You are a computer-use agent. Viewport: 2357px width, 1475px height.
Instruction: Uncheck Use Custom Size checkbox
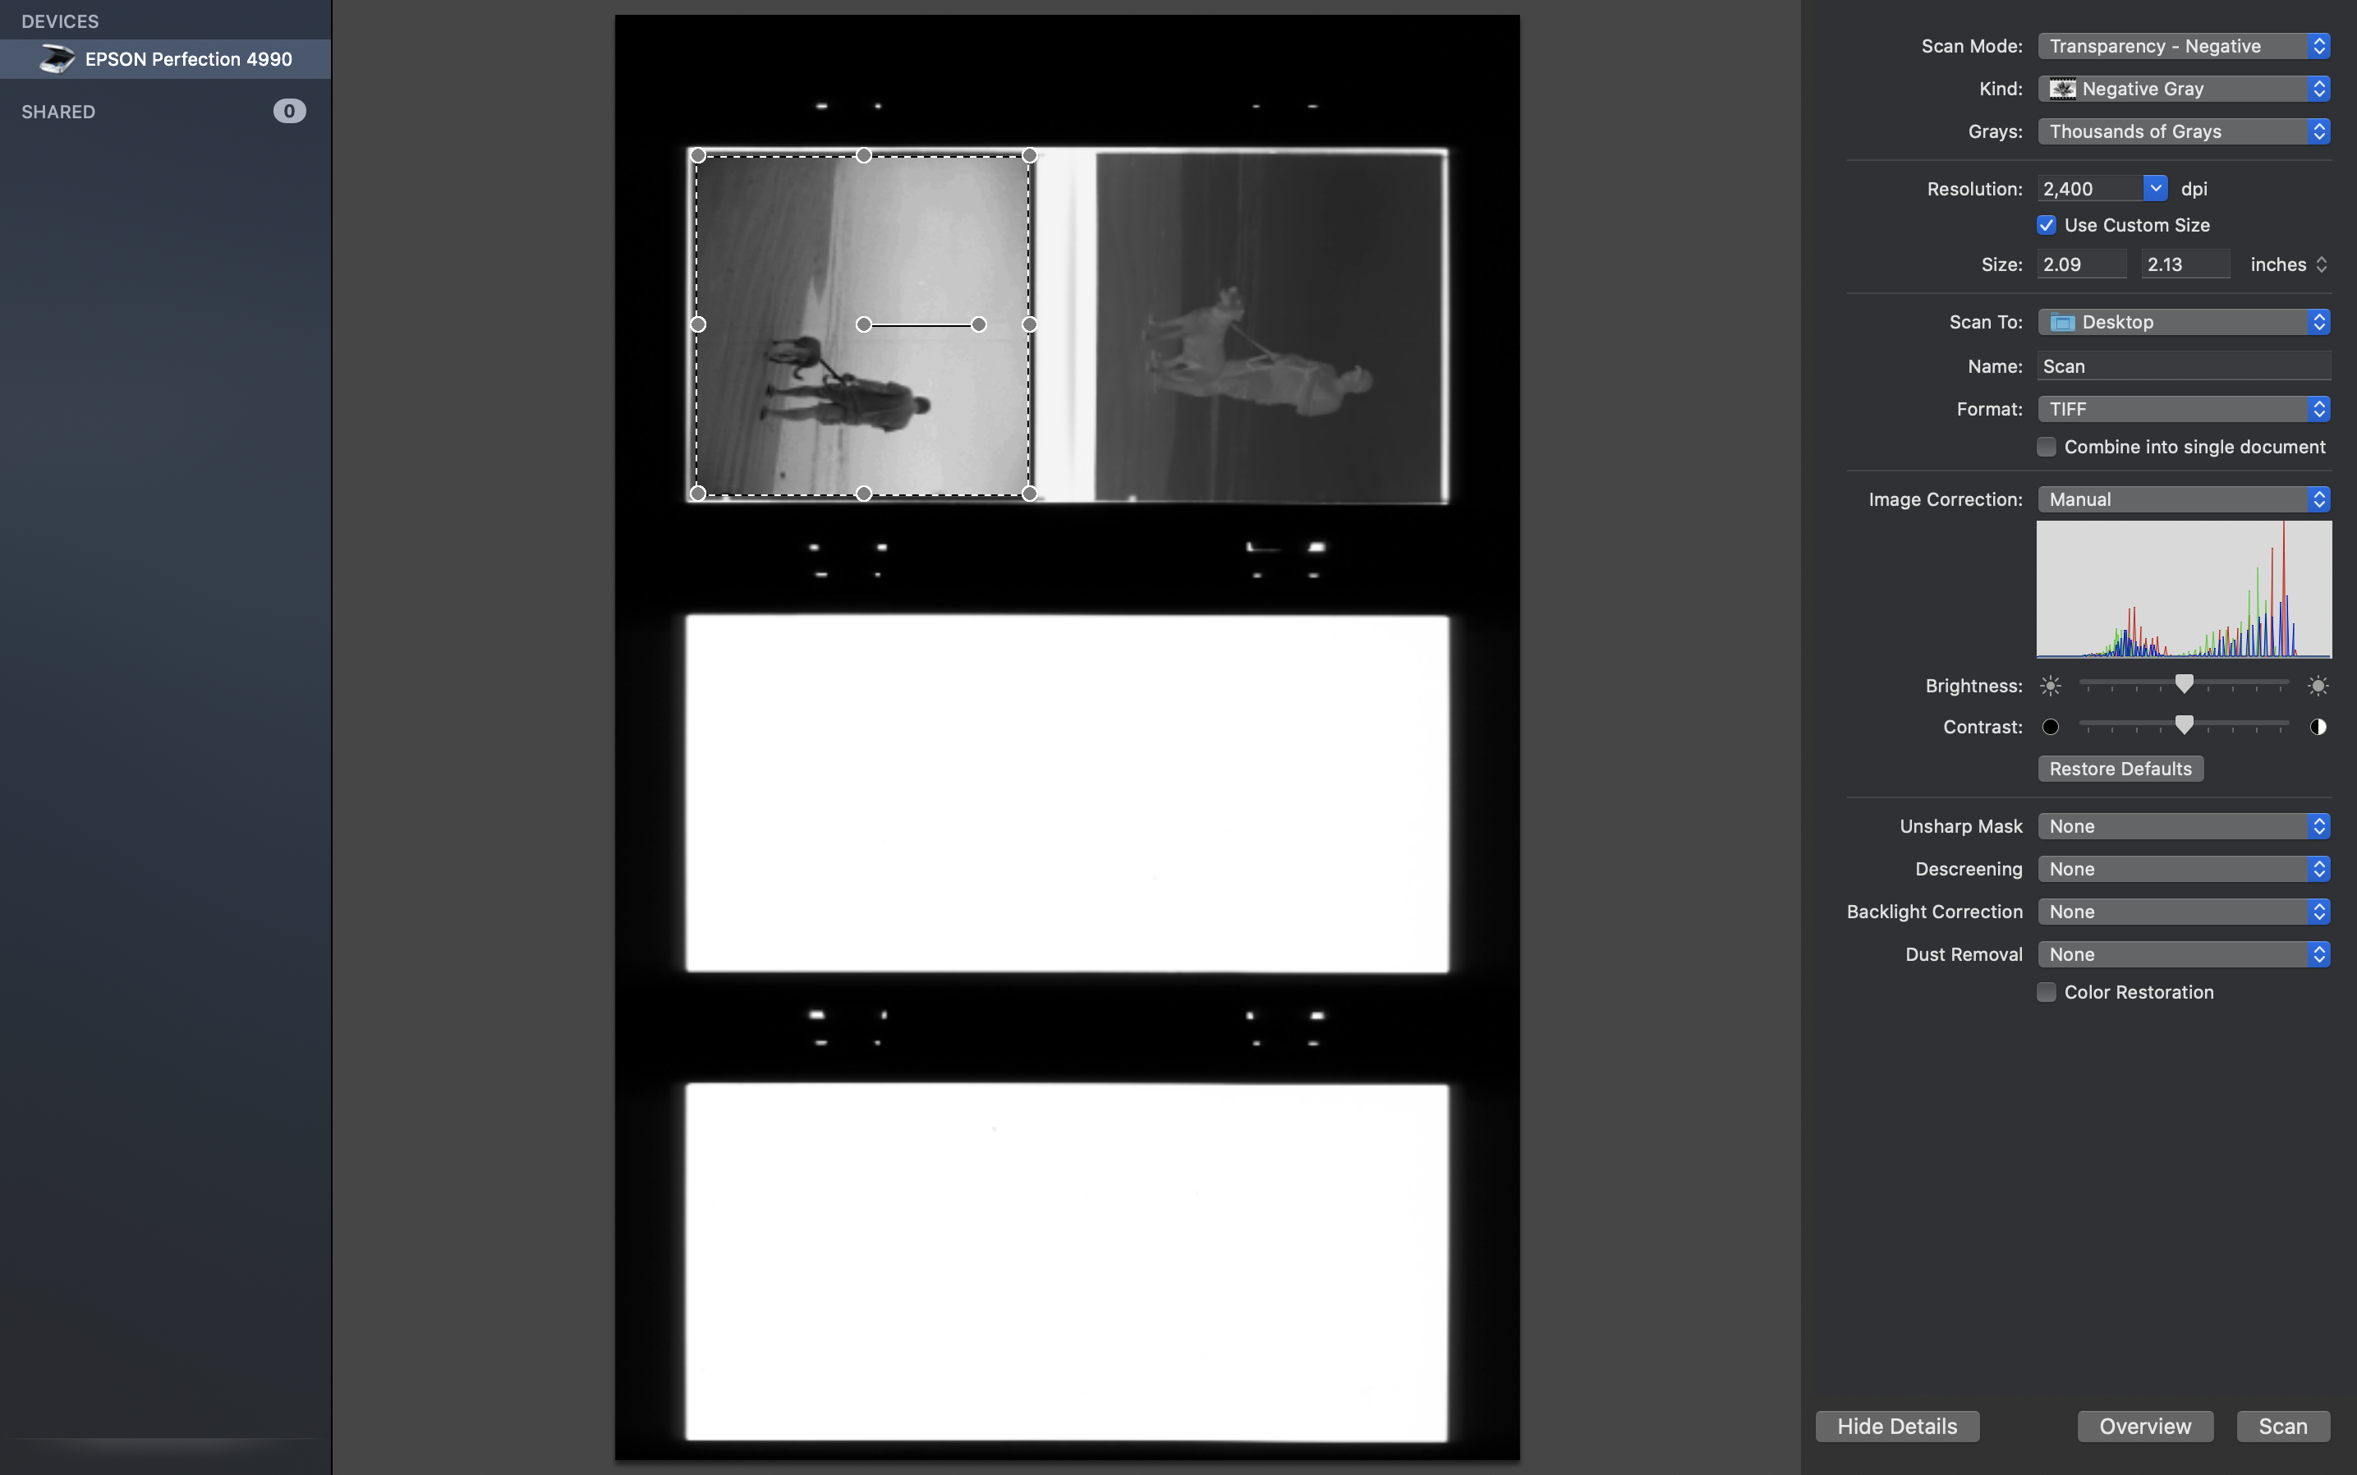coord(2047,225)
